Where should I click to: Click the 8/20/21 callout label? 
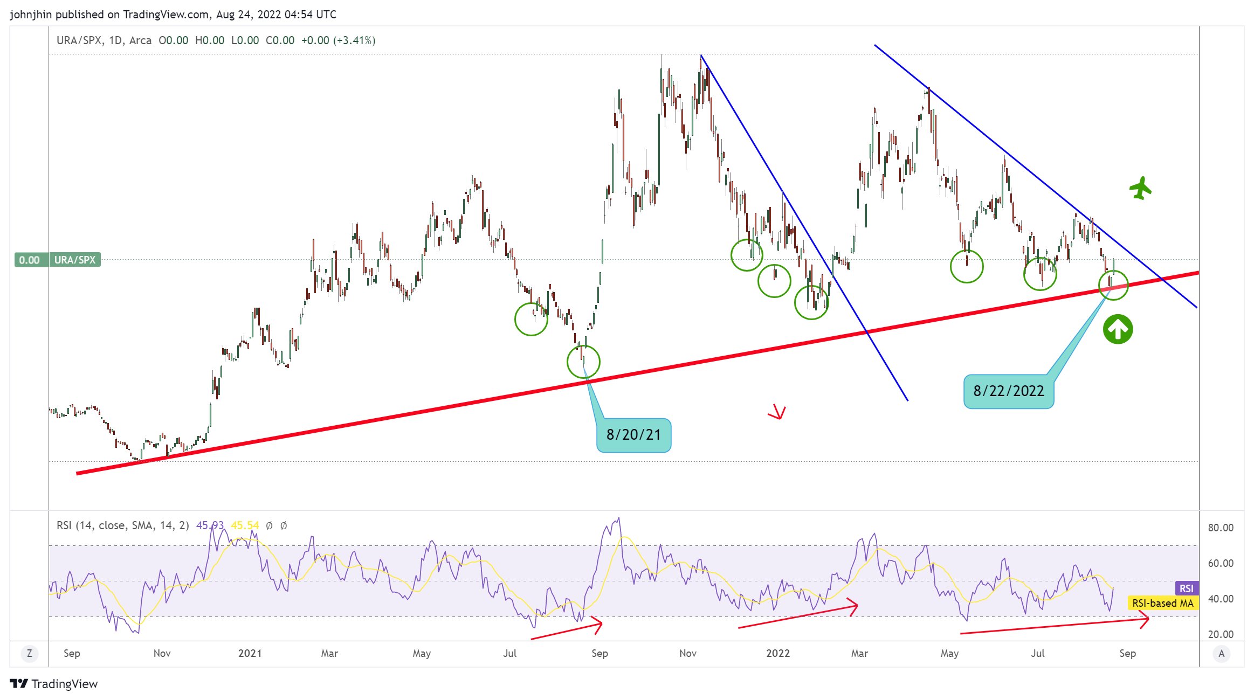coord(633,435)
